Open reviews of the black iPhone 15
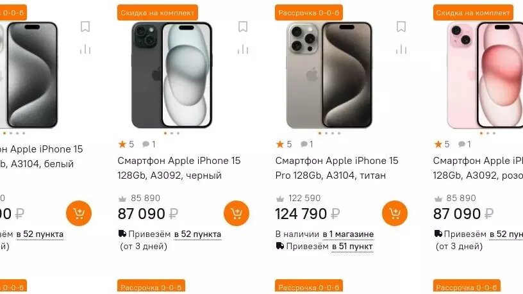 click(x=149, y=144)
